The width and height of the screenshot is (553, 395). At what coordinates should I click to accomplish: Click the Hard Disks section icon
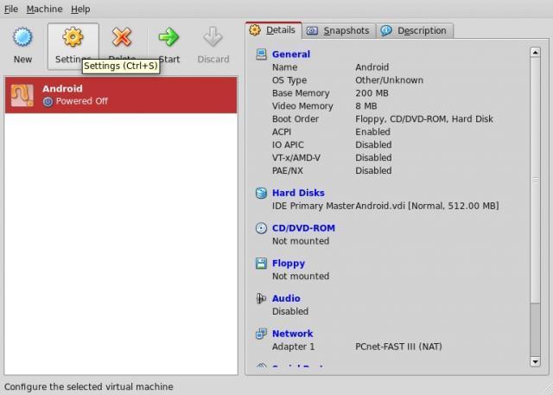tap(261, 193)
